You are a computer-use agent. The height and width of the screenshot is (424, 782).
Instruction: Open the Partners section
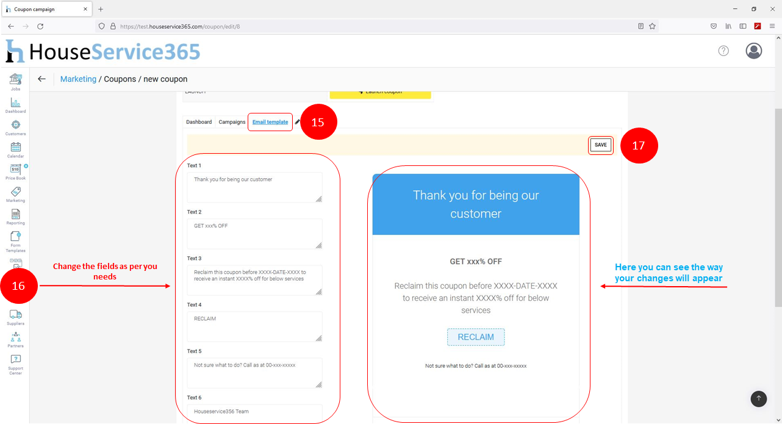coord(15,339)
